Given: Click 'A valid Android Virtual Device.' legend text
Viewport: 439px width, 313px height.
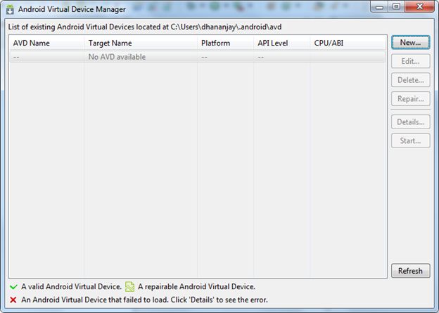Looking at the screenshot, I should [x=71, y=287].
